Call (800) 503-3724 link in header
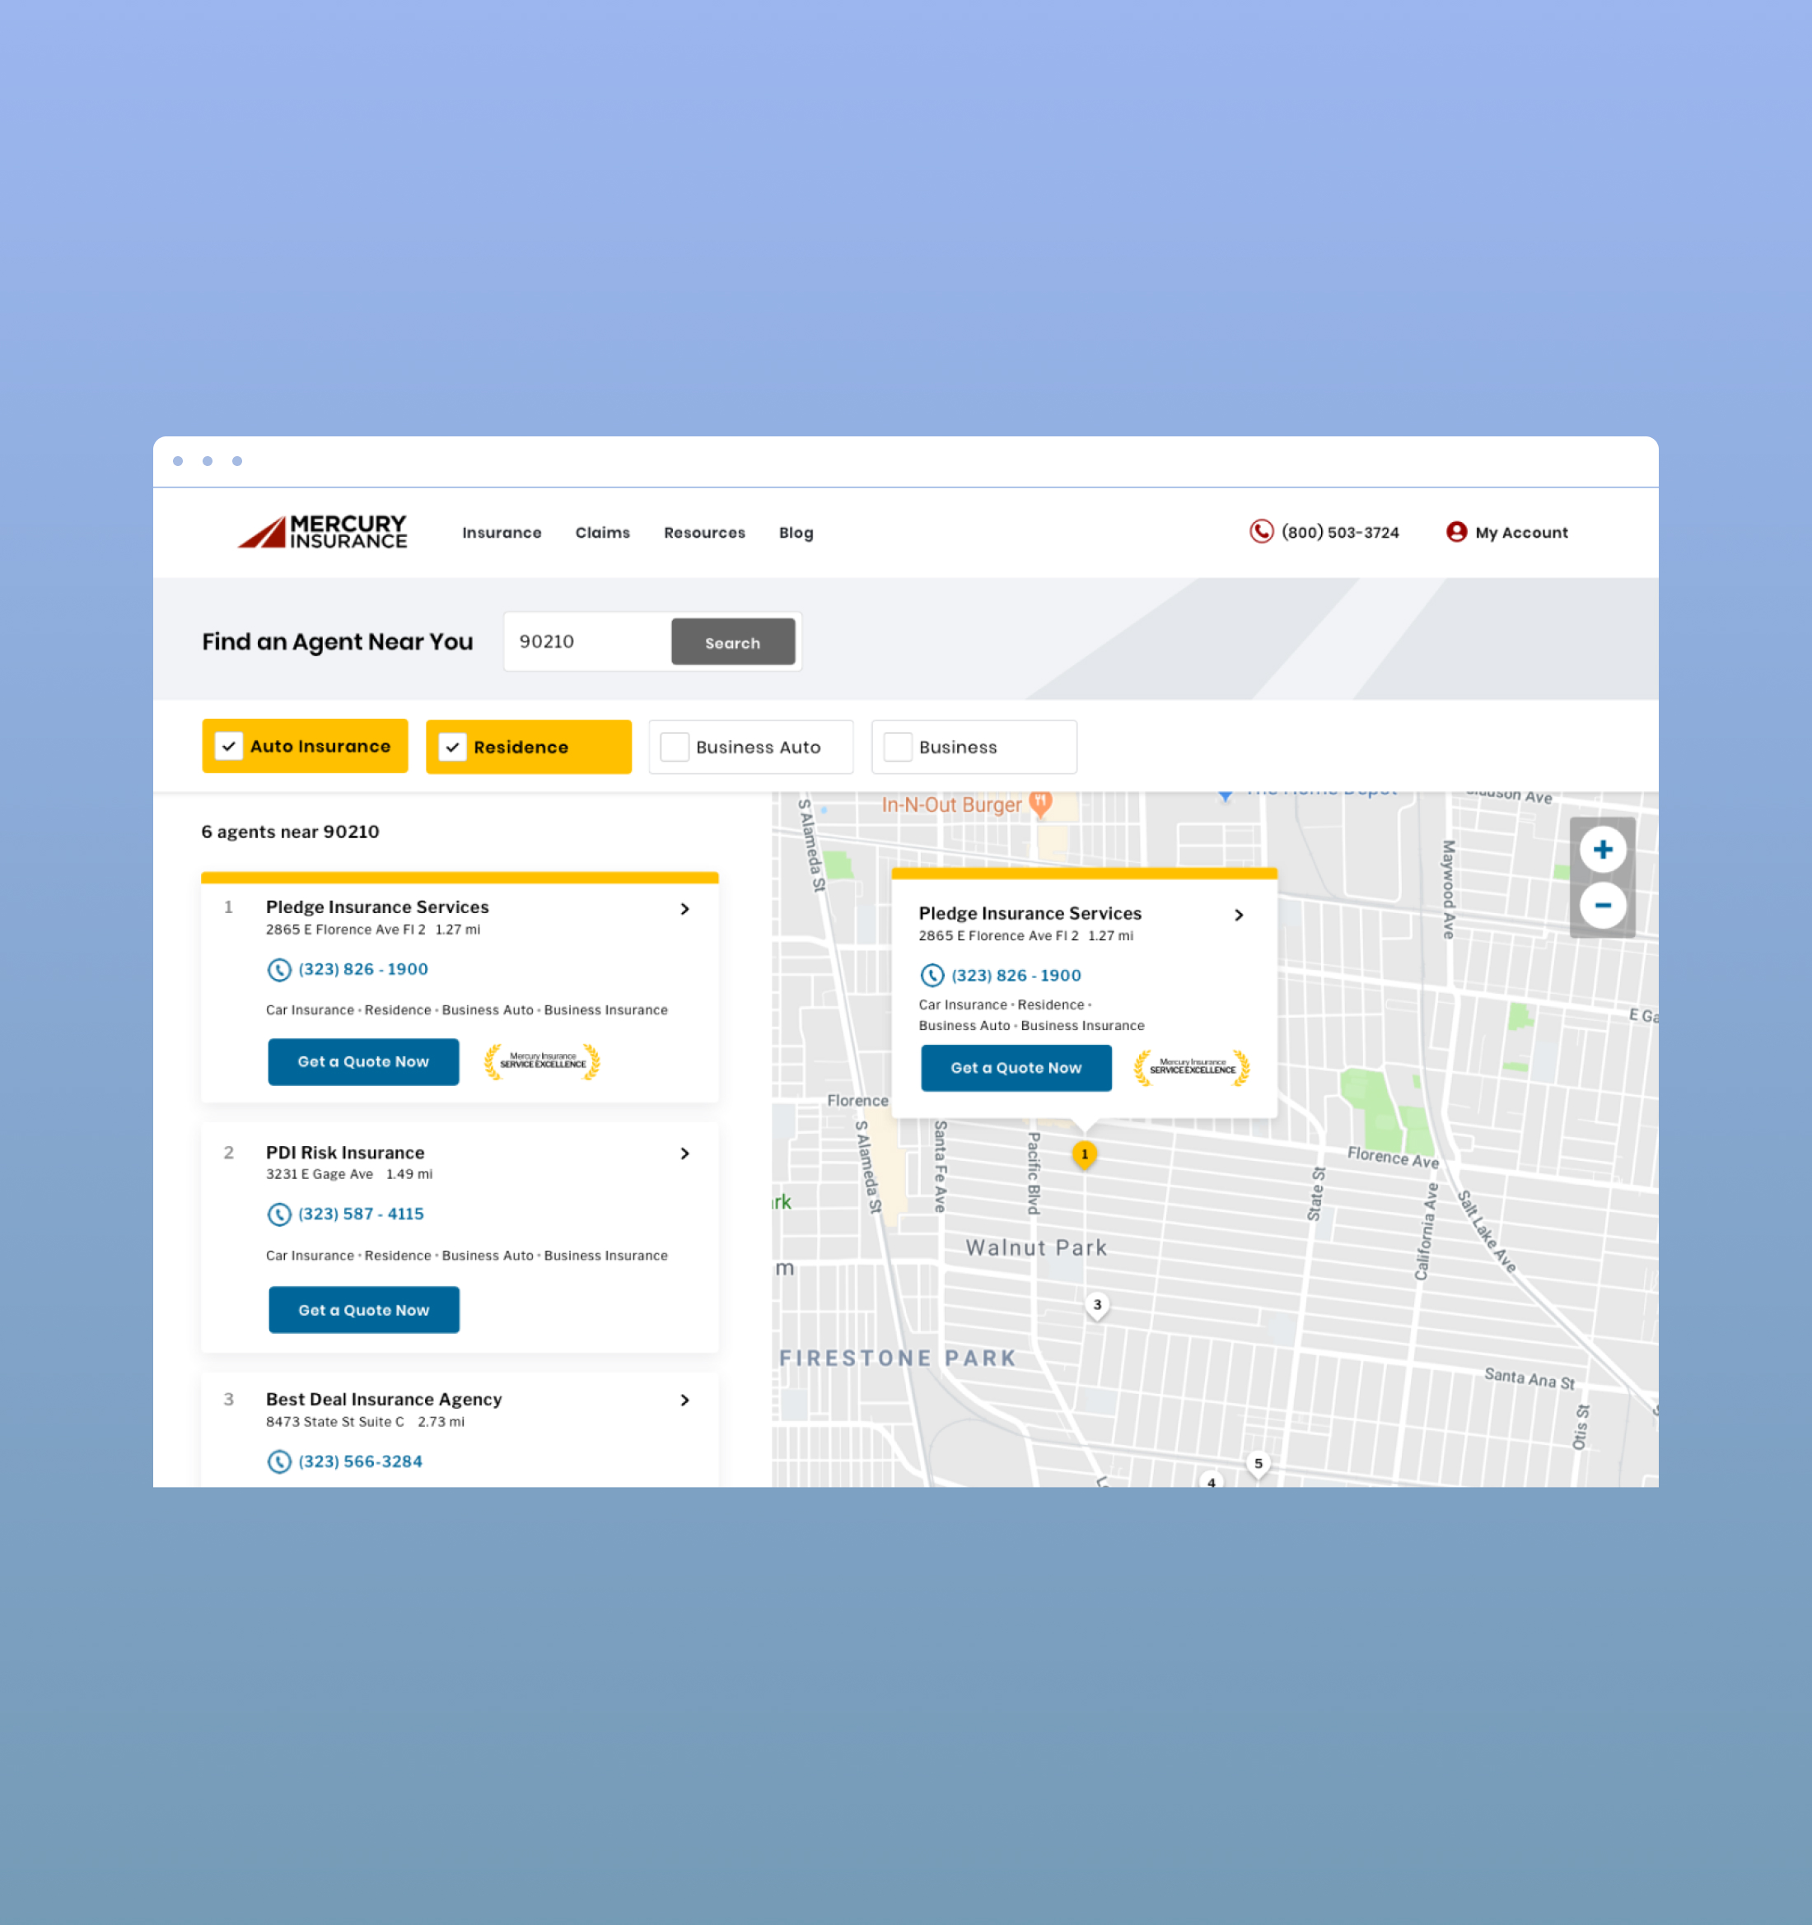Screen dimensions: 1812x1925 pos(1339,533)
